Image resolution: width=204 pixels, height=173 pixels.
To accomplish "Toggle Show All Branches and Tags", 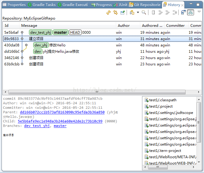I will [x=183, y=13].
